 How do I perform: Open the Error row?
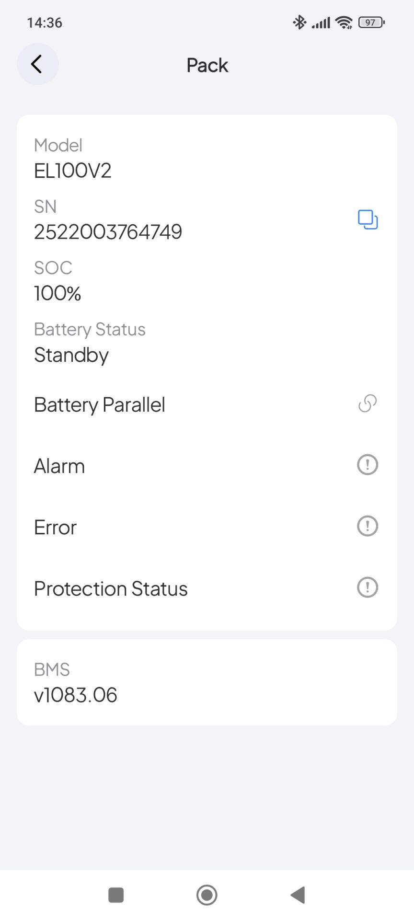(207, 527)
